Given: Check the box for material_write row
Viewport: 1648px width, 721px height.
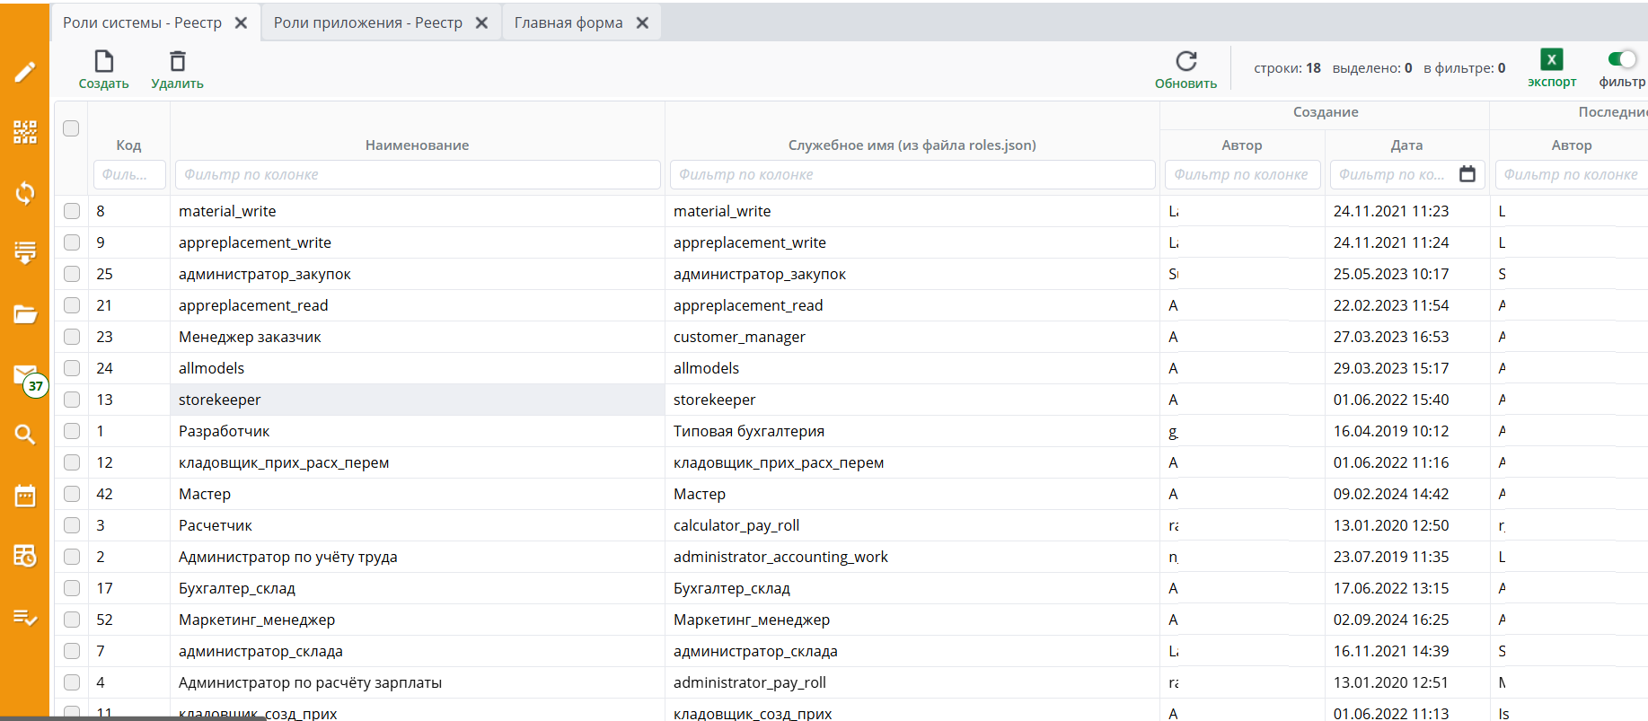Looking at the screenshot, I should (72, 211).
